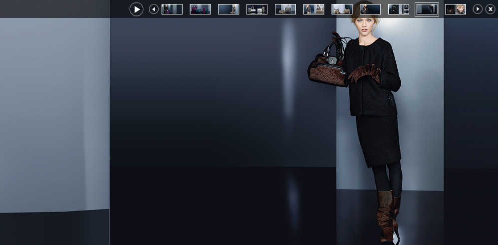The width and height of the screenshot is (498, 245).
Task: Click the previous thumbnails arrow
Action: point(154,9)
